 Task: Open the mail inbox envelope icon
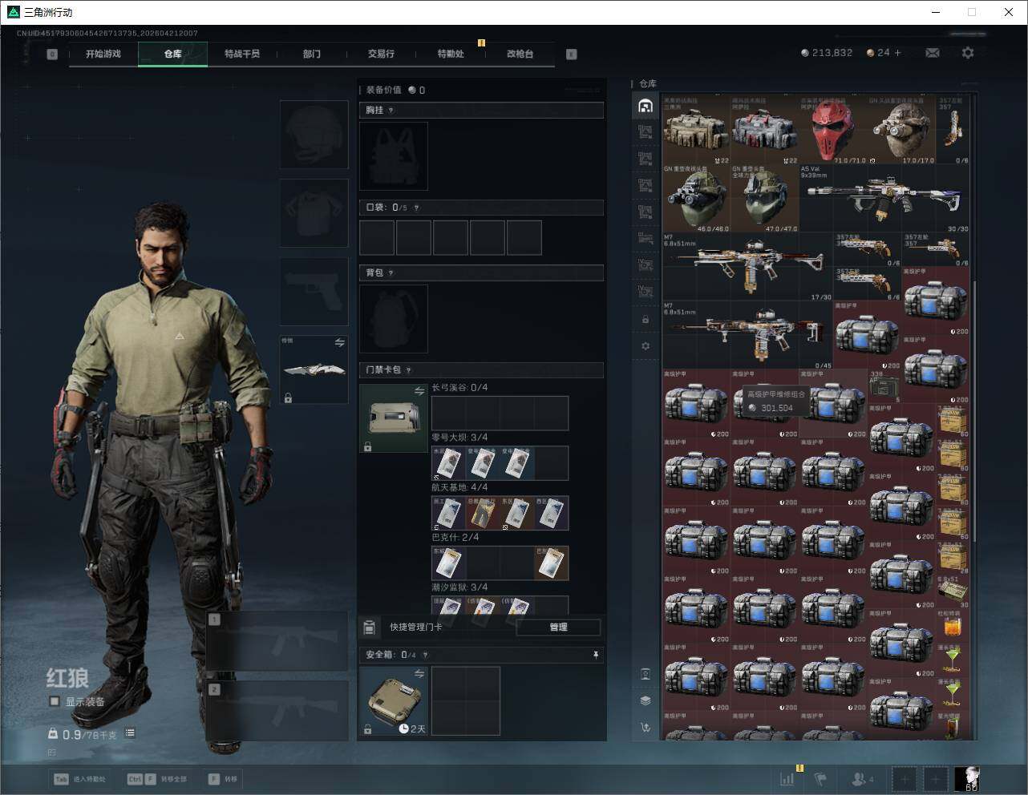933,53
